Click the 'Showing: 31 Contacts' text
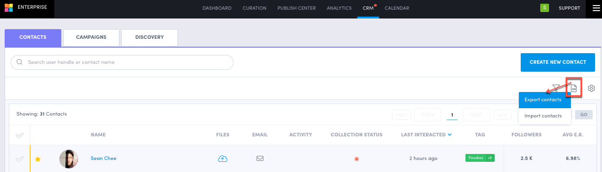Viewport: 602px width, 172px height. point(41,114)
